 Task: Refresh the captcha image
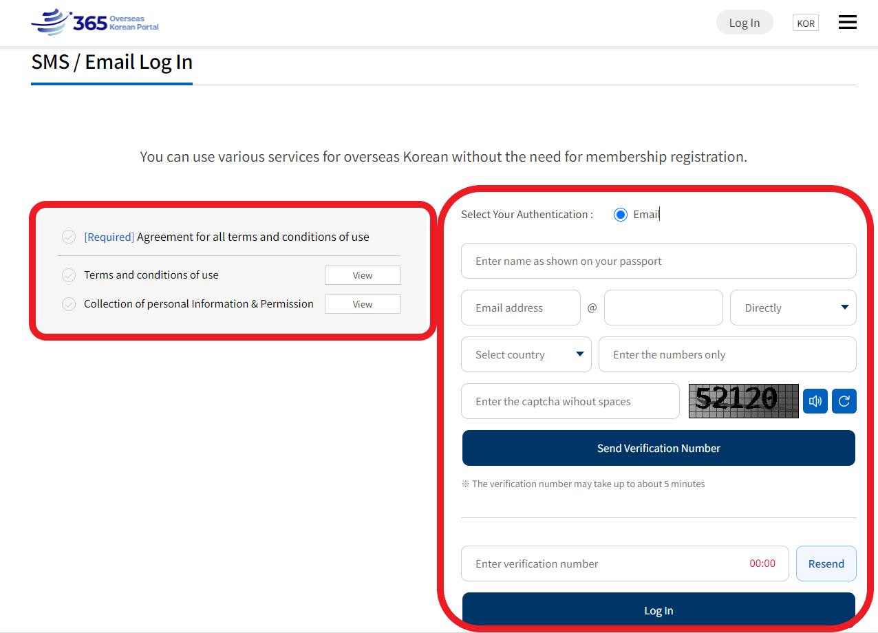pyautogui.click(x=844, y=401)
